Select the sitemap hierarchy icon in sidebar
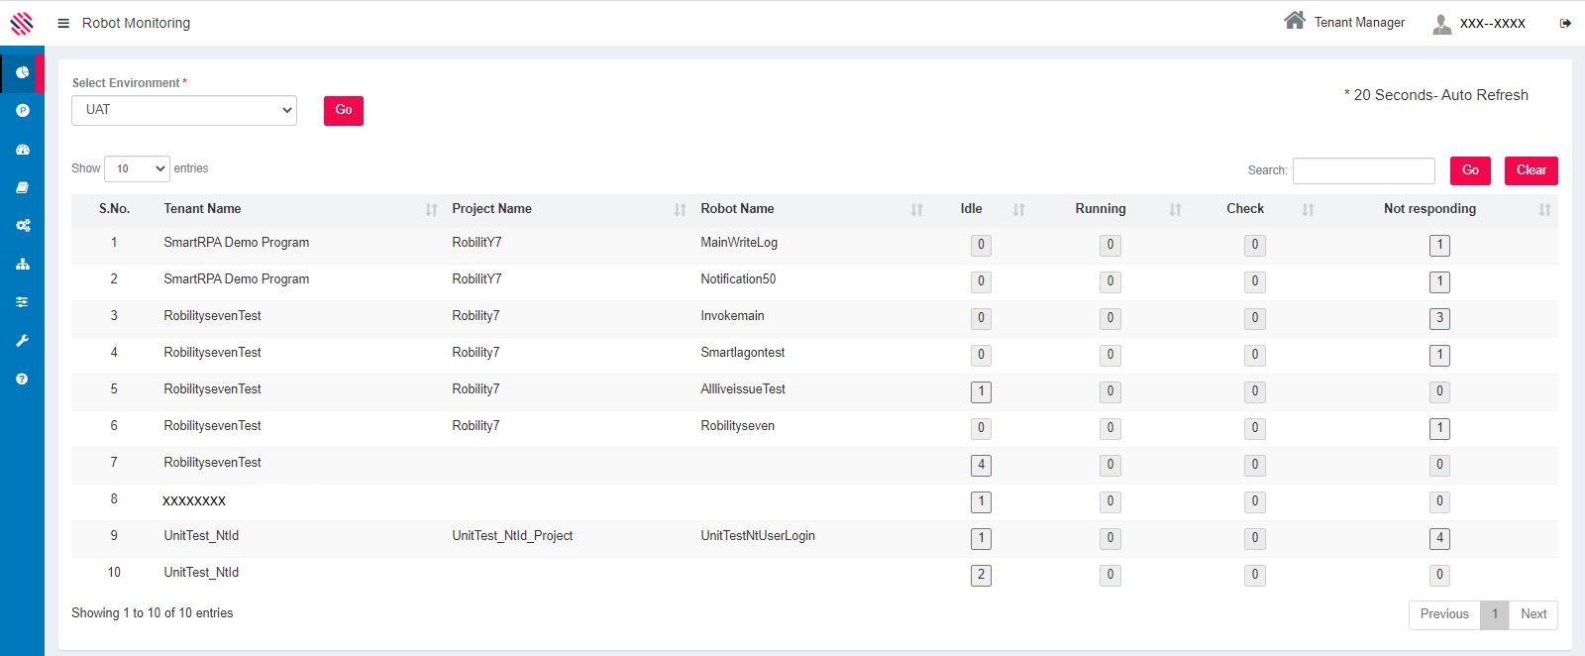This screenshot has width=1585, height=656. 22,264
